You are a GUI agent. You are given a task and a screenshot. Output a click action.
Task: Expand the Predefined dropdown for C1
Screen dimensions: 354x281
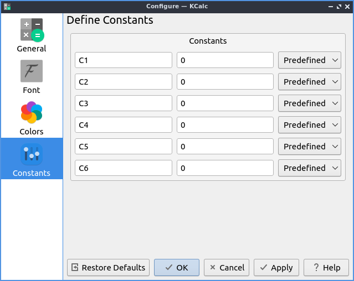pyautogui.click(x=309, y=60)
